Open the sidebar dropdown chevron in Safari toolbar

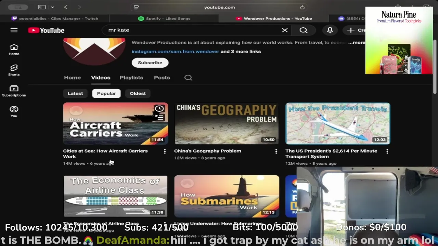coord(52,7)
